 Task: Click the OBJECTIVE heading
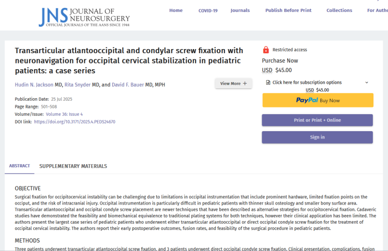[x=28, y=188]
